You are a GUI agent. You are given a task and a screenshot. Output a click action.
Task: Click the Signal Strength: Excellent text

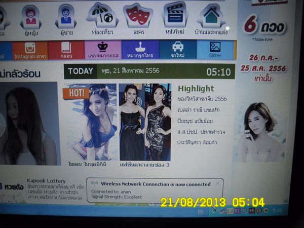point(117,197)
